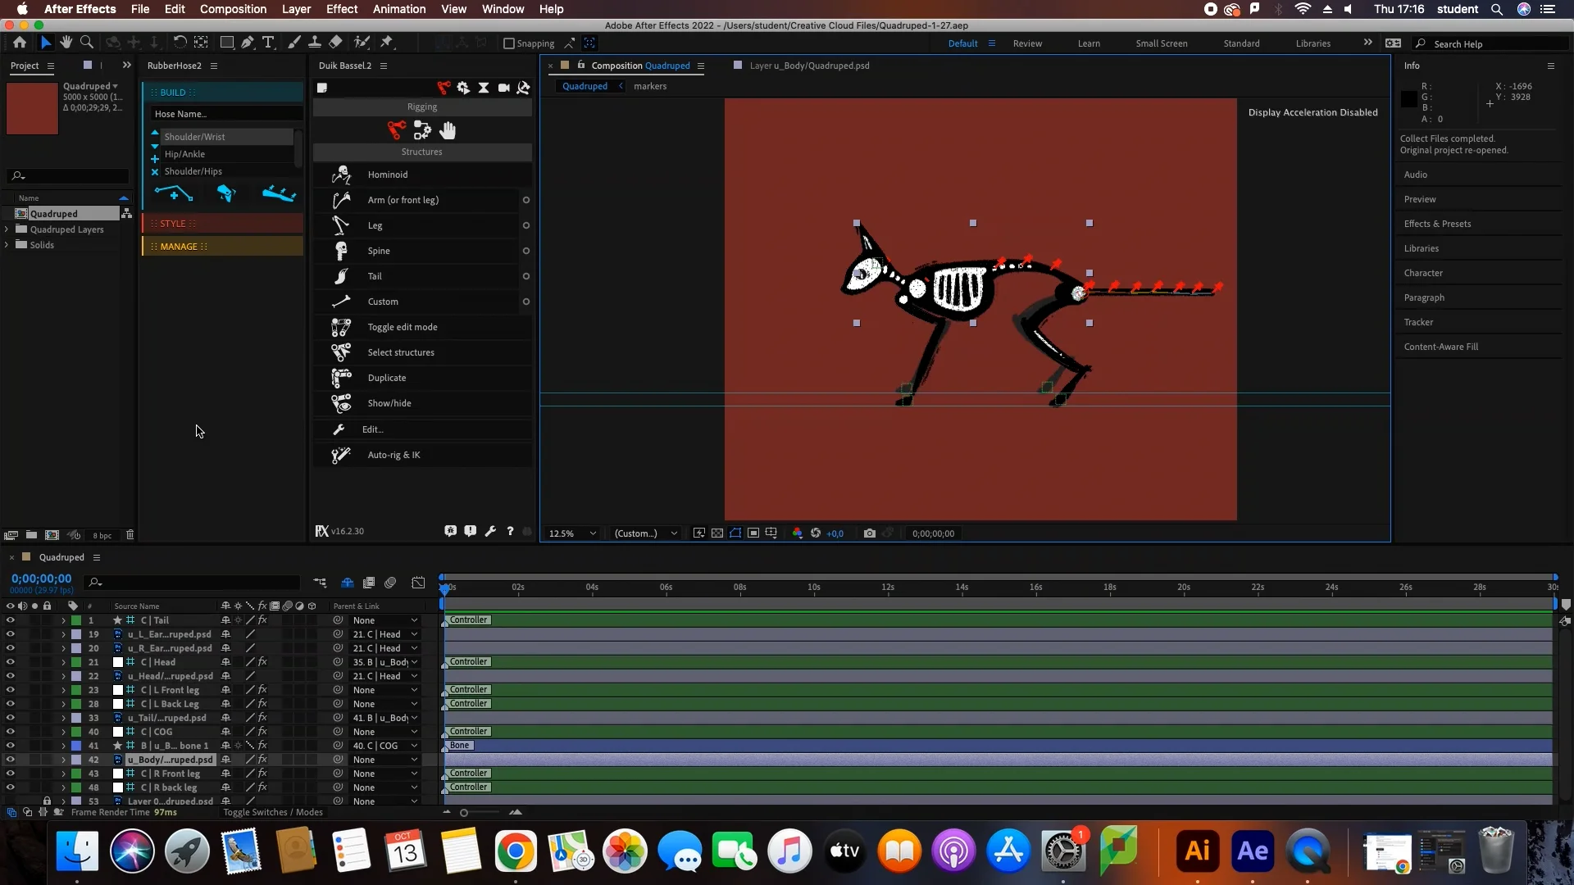Select the Clone Stamp tool
Image resolution: width=1574 pixels, height=885 pixels.
(315, 43)
